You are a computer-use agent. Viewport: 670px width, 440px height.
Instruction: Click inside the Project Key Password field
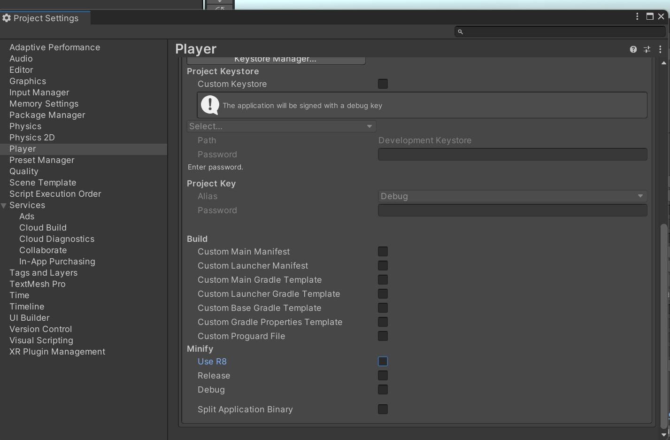pos(512,210)
